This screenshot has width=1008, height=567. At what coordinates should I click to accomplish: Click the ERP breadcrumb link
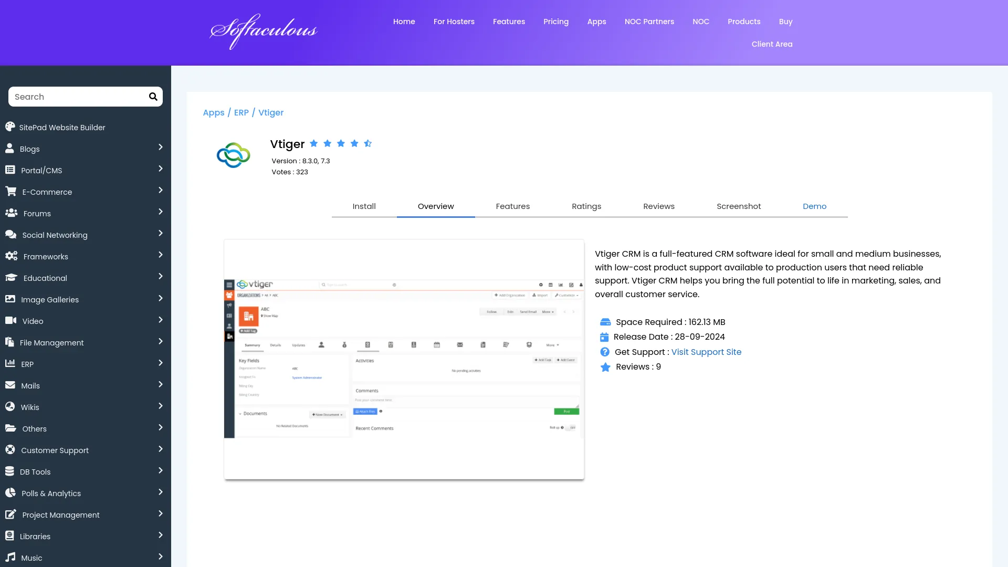coord(241,112)
